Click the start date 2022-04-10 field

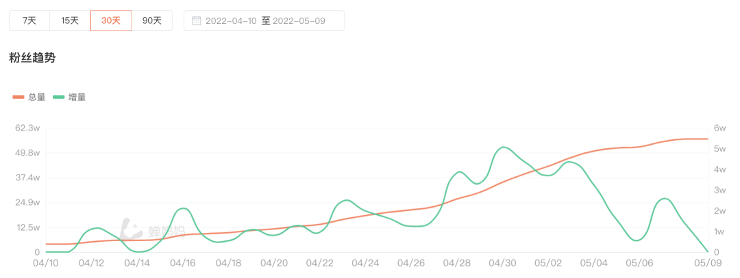232,20
